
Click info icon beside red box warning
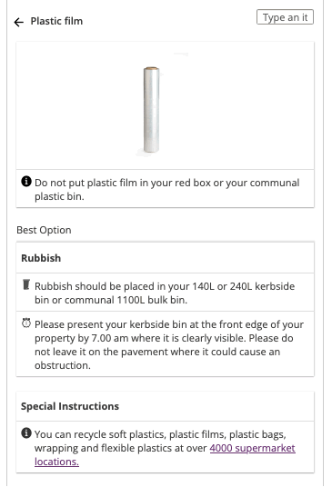pyautogui.click(x=26, y=181)
